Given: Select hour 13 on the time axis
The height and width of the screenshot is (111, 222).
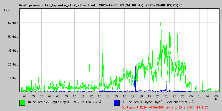Looking at the screenshot, I should 99,96.
